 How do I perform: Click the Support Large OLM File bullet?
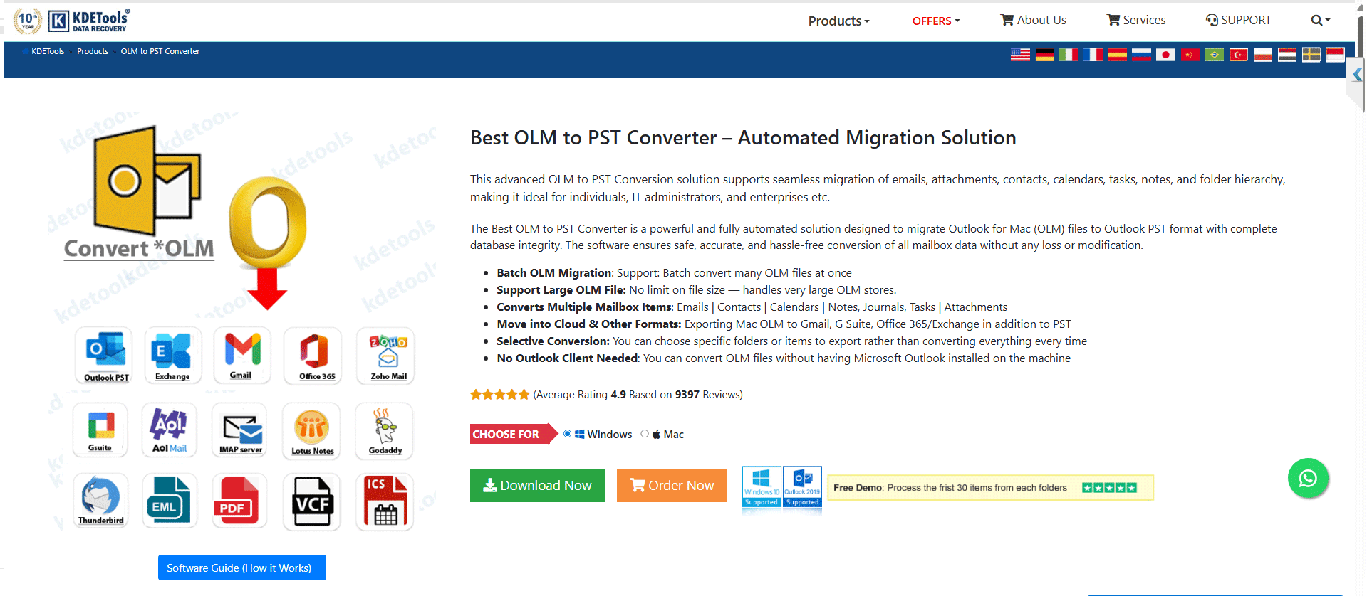coord(697,290)
